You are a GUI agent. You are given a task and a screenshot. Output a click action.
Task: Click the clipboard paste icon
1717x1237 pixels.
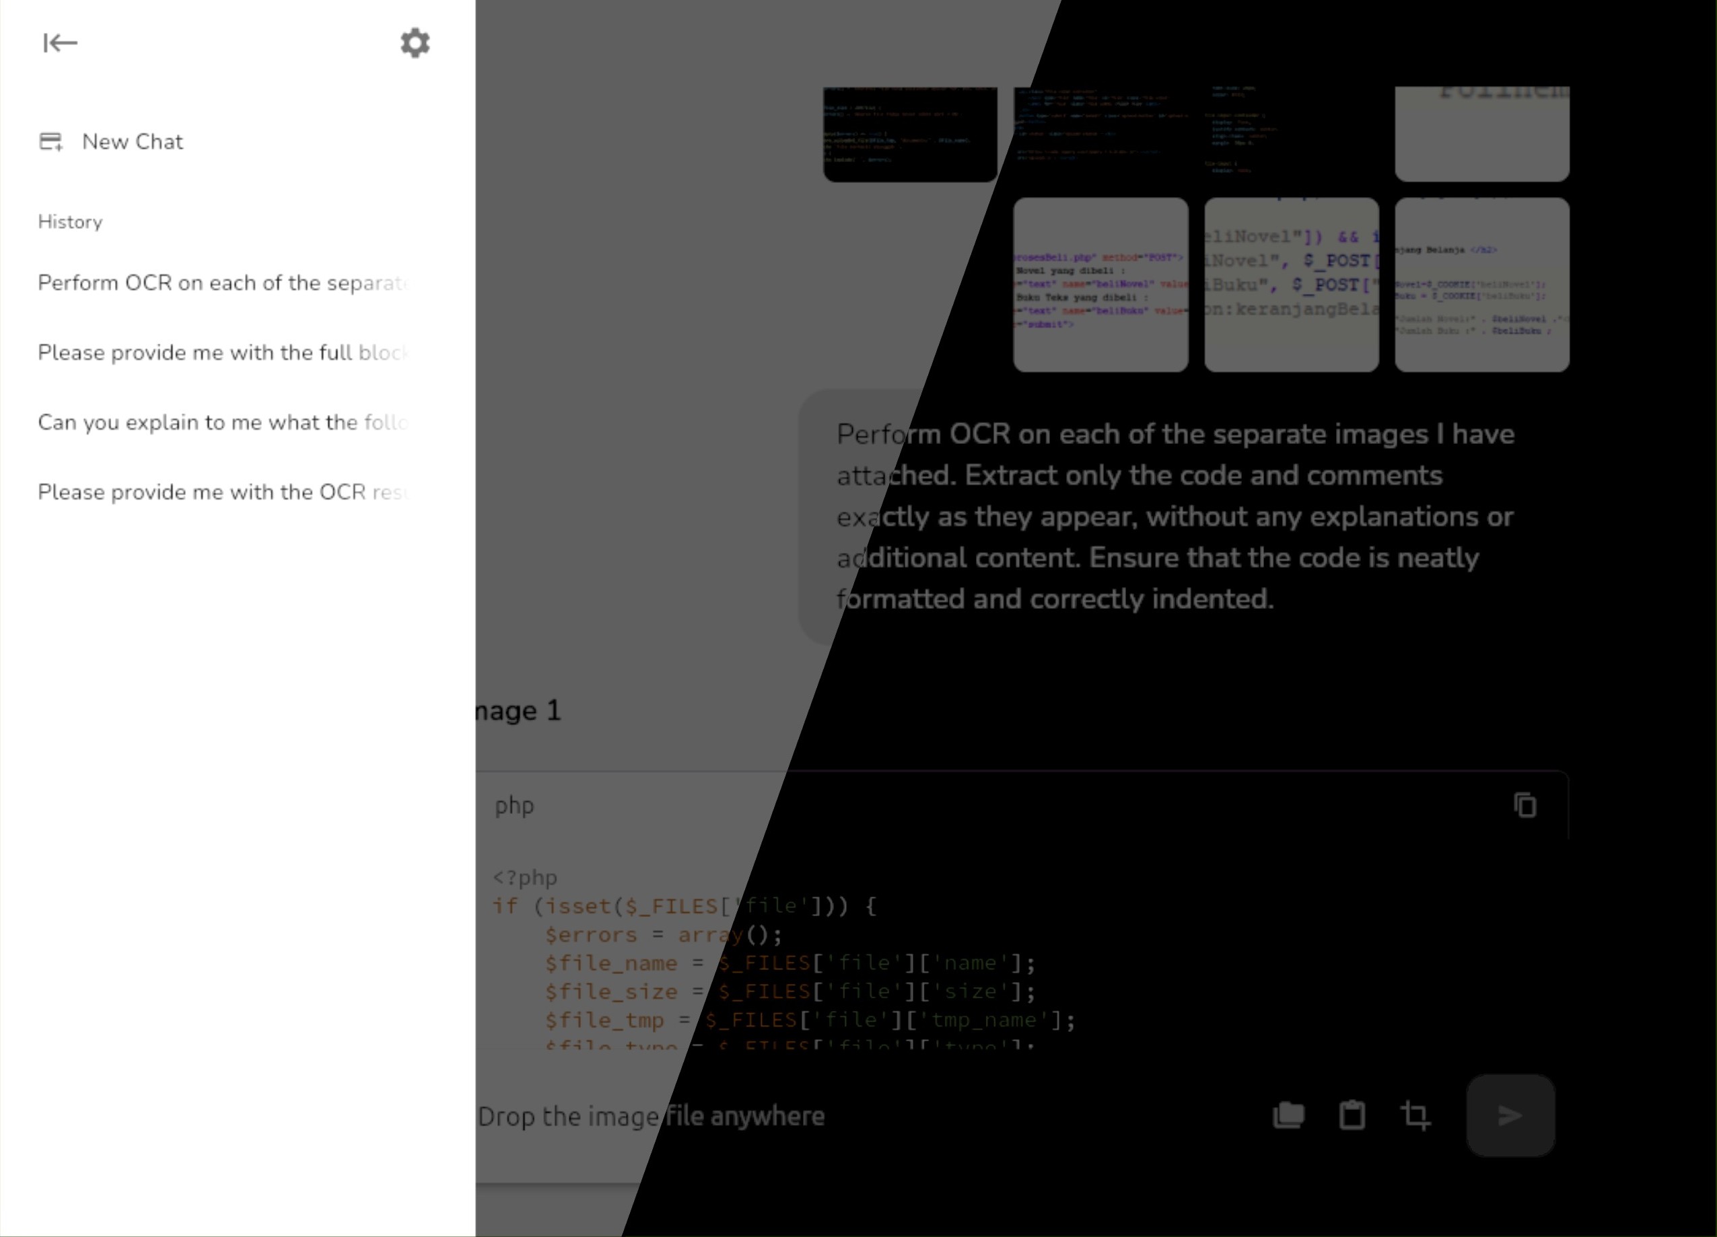(1352, 1115)
